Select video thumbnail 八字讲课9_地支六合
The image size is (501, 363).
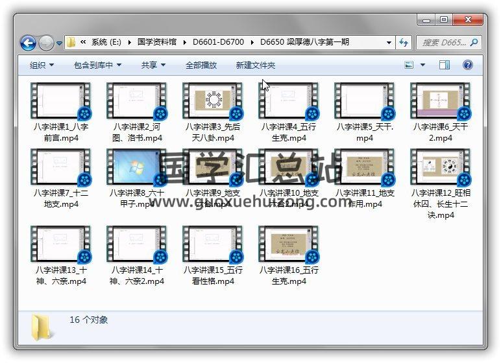(x=213, y=167)
